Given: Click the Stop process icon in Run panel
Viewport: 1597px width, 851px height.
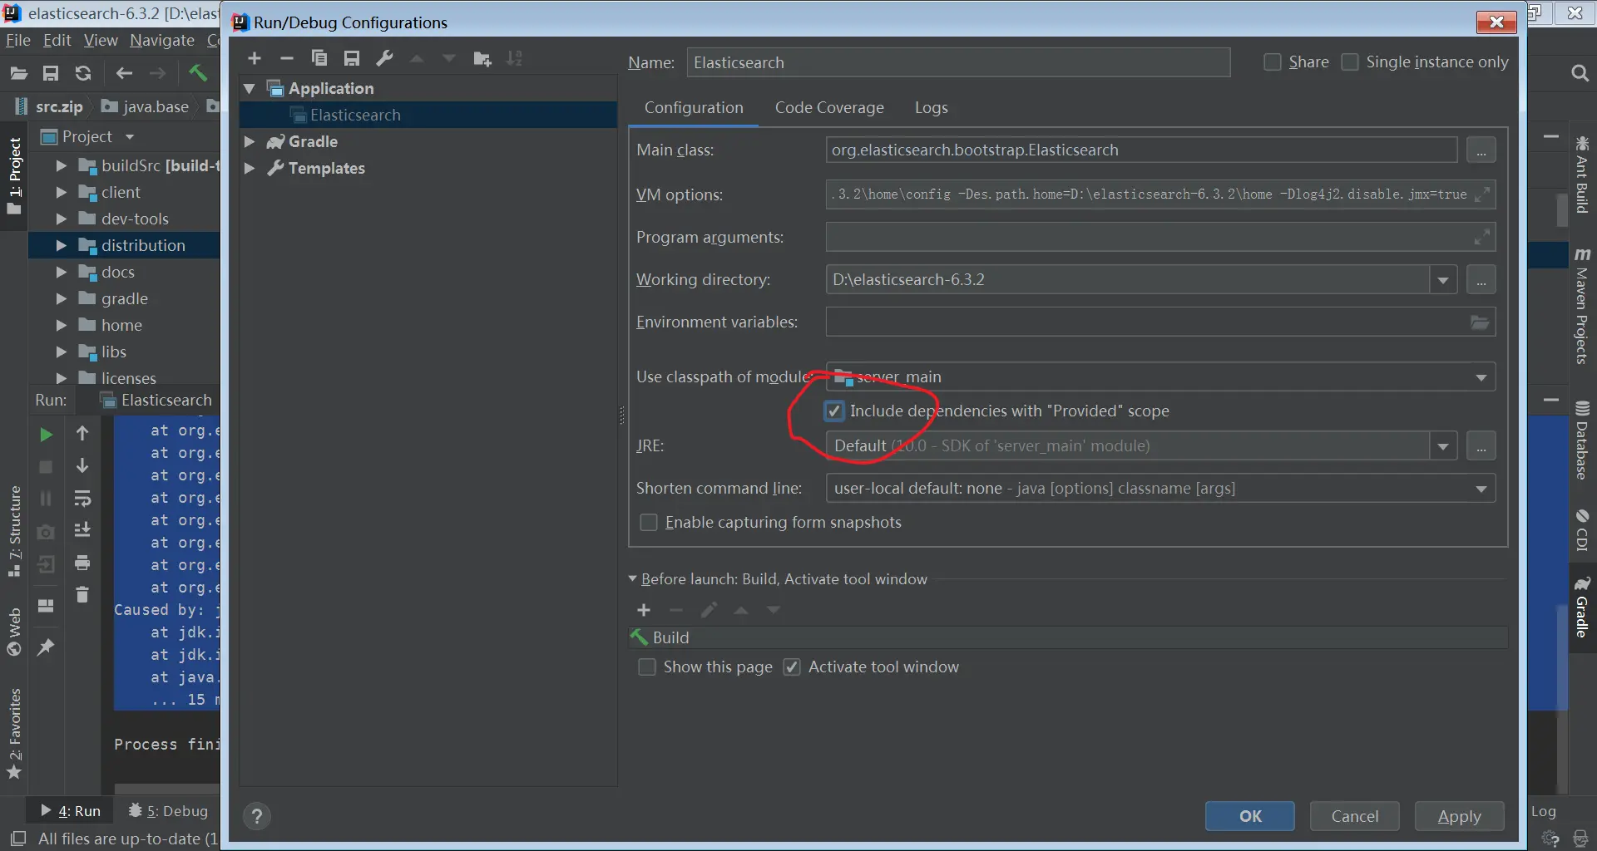Looking at the screenshot, I should point(46,467).
